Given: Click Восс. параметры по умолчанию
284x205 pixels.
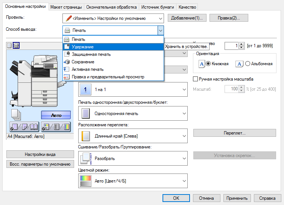Looking at the screenshot, I should click(x=40, y=164).
